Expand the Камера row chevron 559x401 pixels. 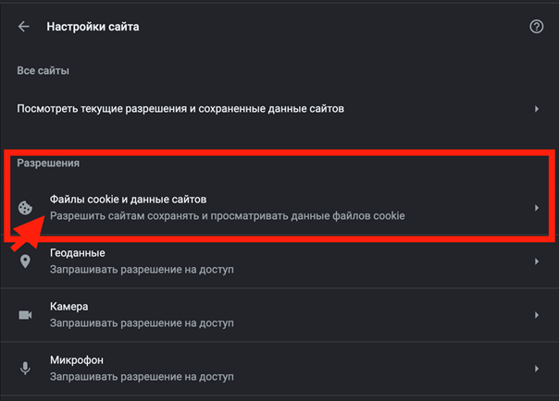coord(537,315)
